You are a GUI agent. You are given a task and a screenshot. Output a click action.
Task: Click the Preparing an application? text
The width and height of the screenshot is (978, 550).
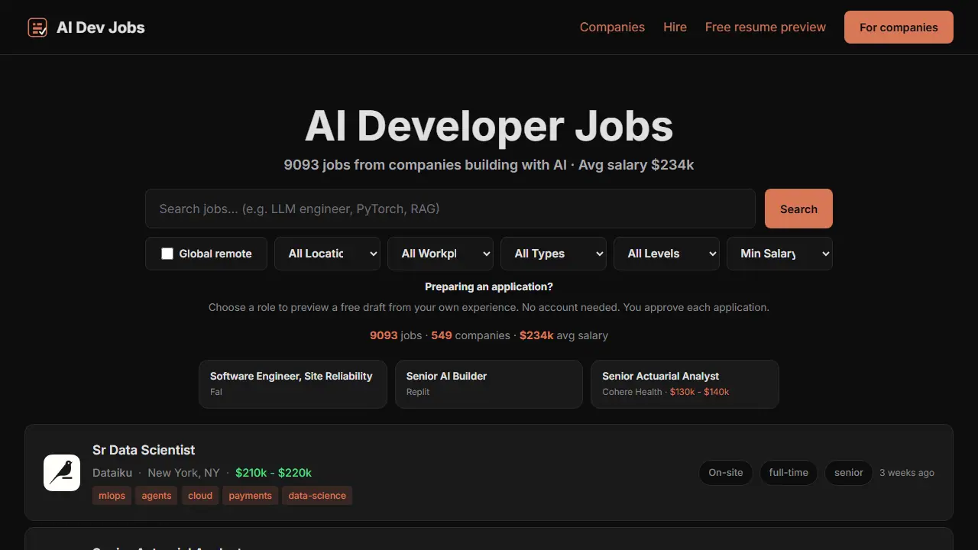(489, 286)
